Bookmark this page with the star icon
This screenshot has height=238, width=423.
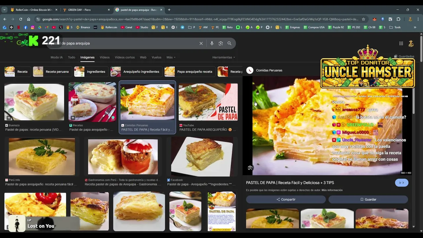[364, 19]
